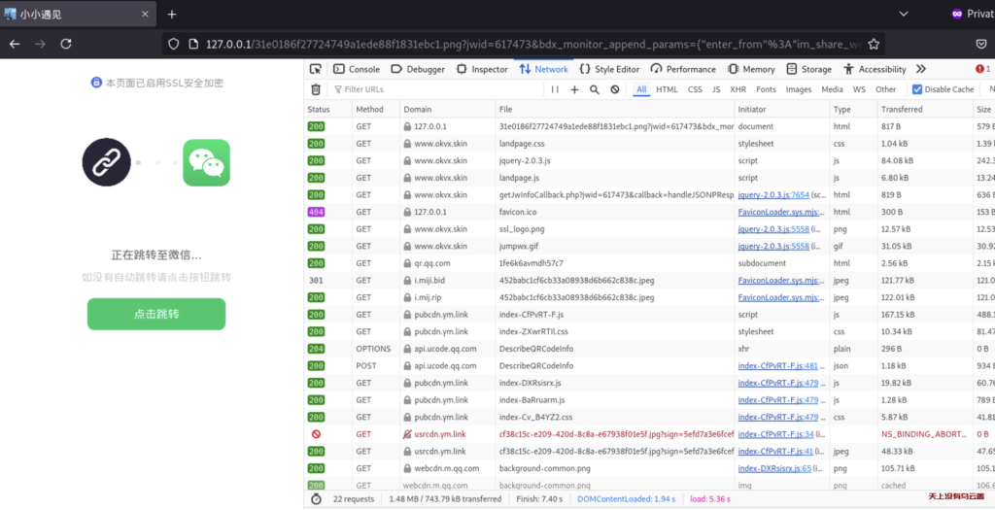This screenshot has width=995, height=510.
Task: Sort by File column header
Action: coord(615,109)
